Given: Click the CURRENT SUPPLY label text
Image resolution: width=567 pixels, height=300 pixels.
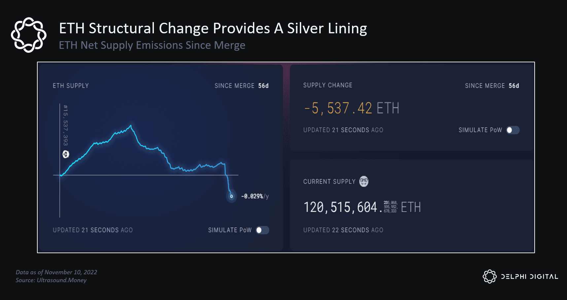Looking at the screenshot, I should pos(329,182).
